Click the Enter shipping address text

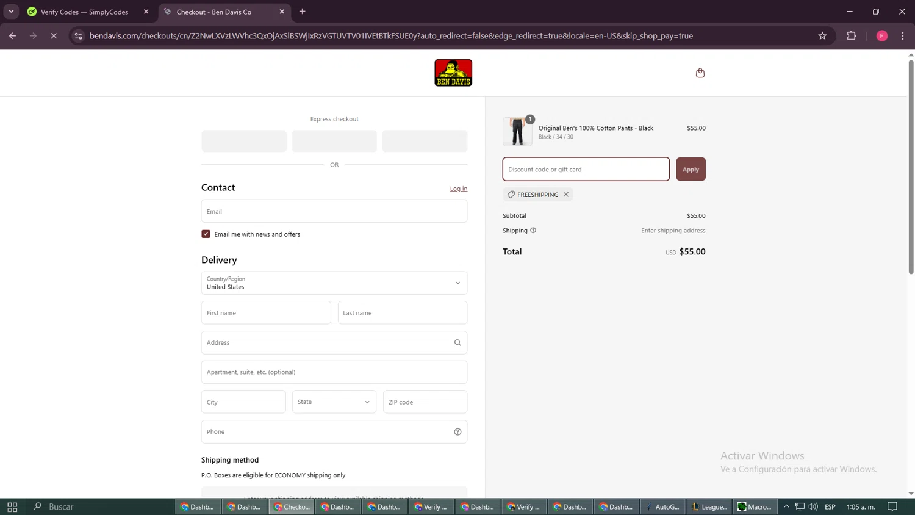(673, 231)
